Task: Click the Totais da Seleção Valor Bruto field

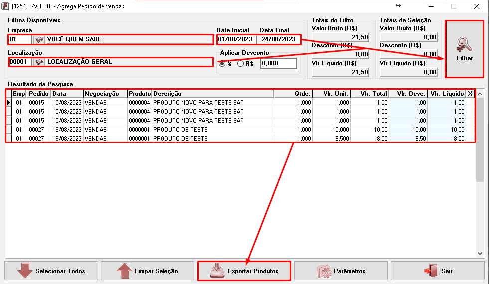Action: coord(409,37)
